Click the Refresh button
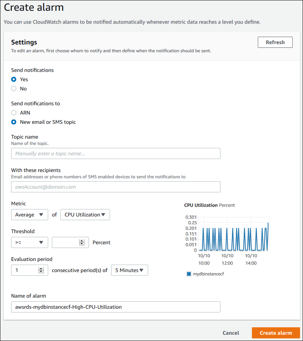Viewport: 303px width, 341px height. pos(275,42)
